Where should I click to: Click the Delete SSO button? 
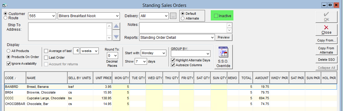tap(326, 60)
